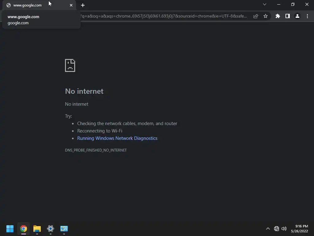
Task: Click the 'Reconnecting to Wi-Fi' suggestion
Action: point(100,131)
